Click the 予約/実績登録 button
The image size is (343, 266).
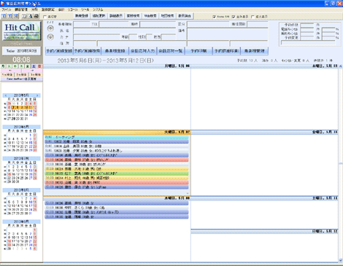(59, 51)
